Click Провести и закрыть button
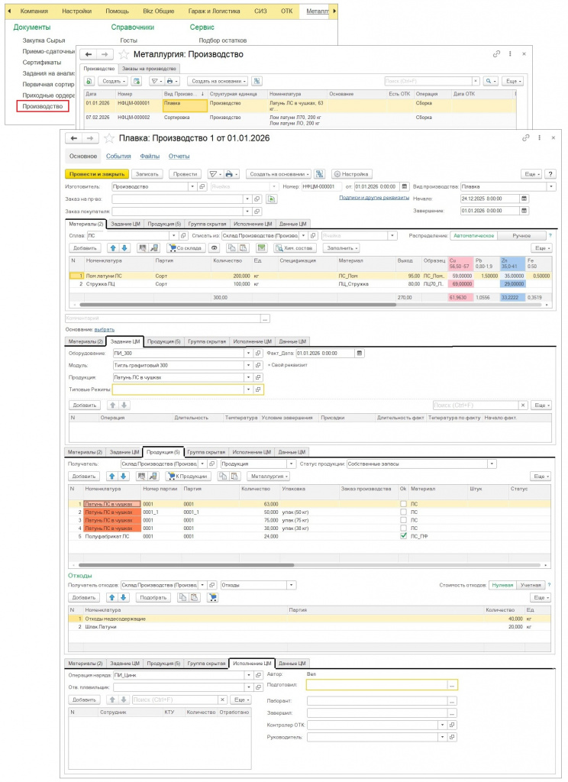The width and height of the screenshot is (568, 782). [97, 174]
